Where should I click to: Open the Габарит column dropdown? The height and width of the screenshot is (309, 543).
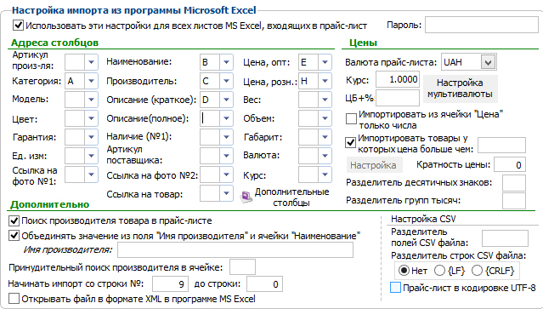(x=325, y=137)
